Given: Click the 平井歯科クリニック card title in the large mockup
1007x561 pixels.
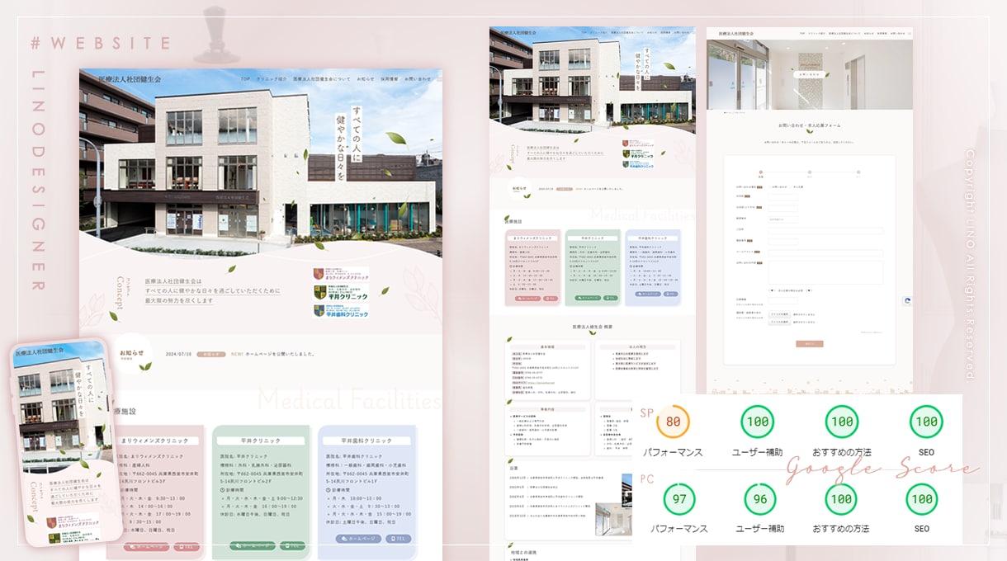Looking at the screenshot, I should point(366,441).
